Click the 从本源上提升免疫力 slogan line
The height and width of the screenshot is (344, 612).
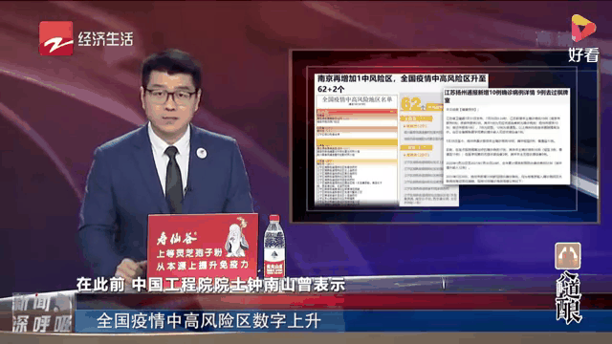(x=202, y=266)
